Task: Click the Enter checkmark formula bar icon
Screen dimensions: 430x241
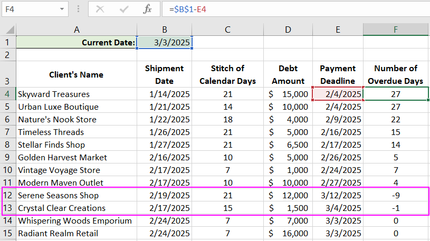Action: [125, 9]
